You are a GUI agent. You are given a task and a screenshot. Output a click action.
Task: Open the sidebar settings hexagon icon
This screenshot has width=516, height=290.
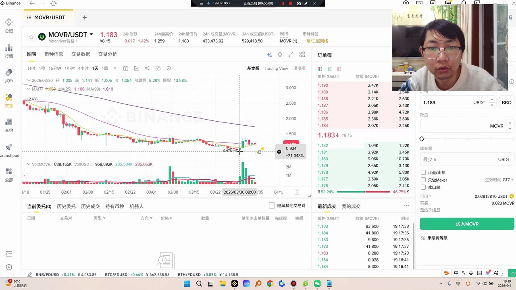tap(9, 267)
